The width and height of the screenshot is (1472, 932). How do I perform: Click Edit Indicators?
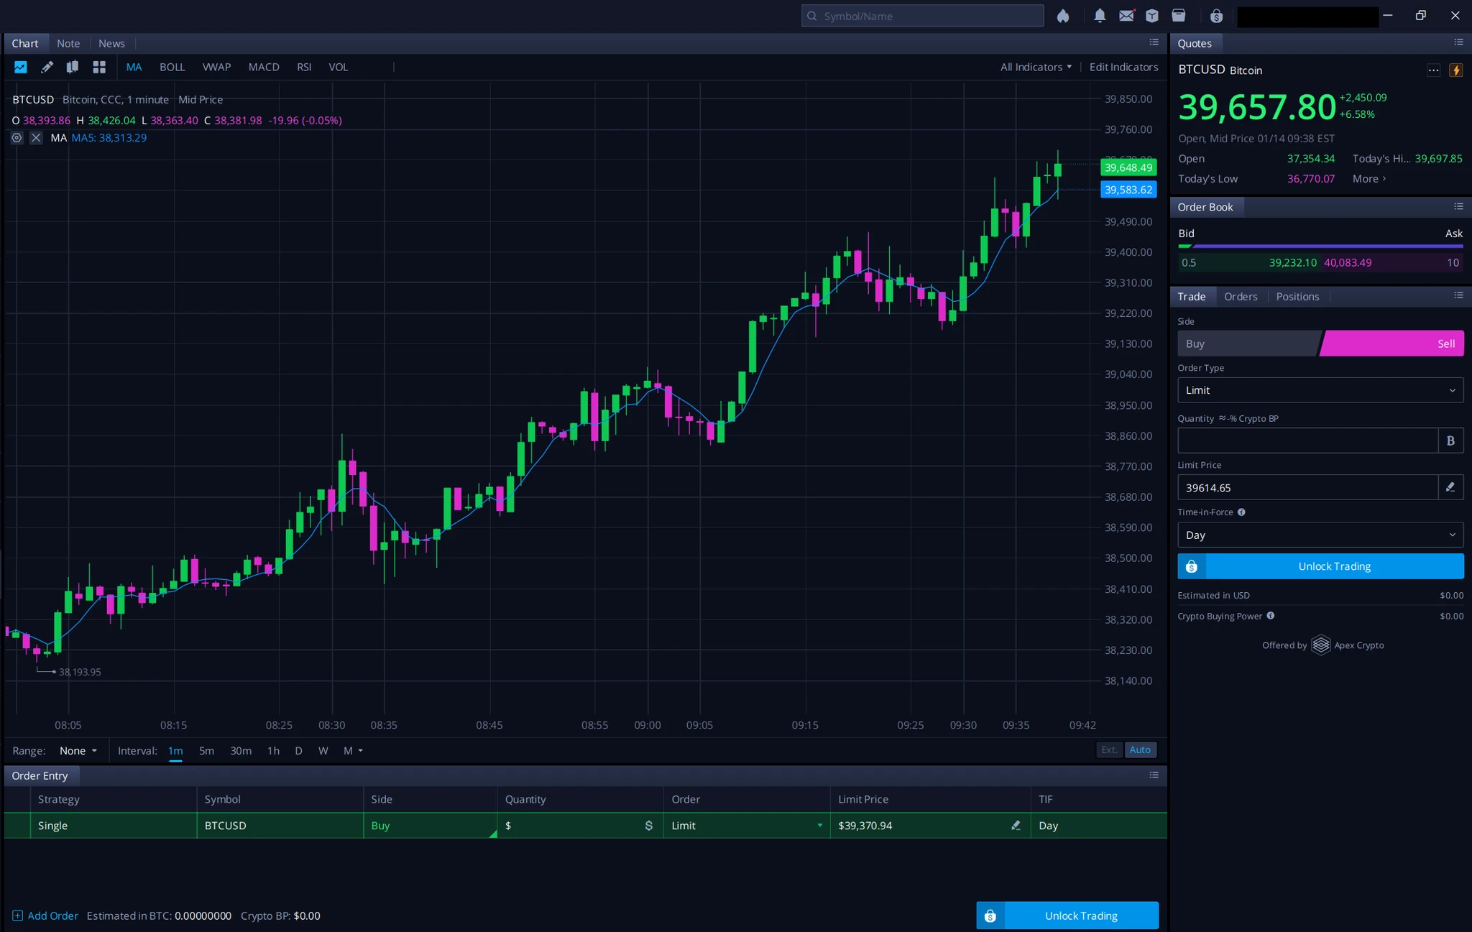[1123, 67]
